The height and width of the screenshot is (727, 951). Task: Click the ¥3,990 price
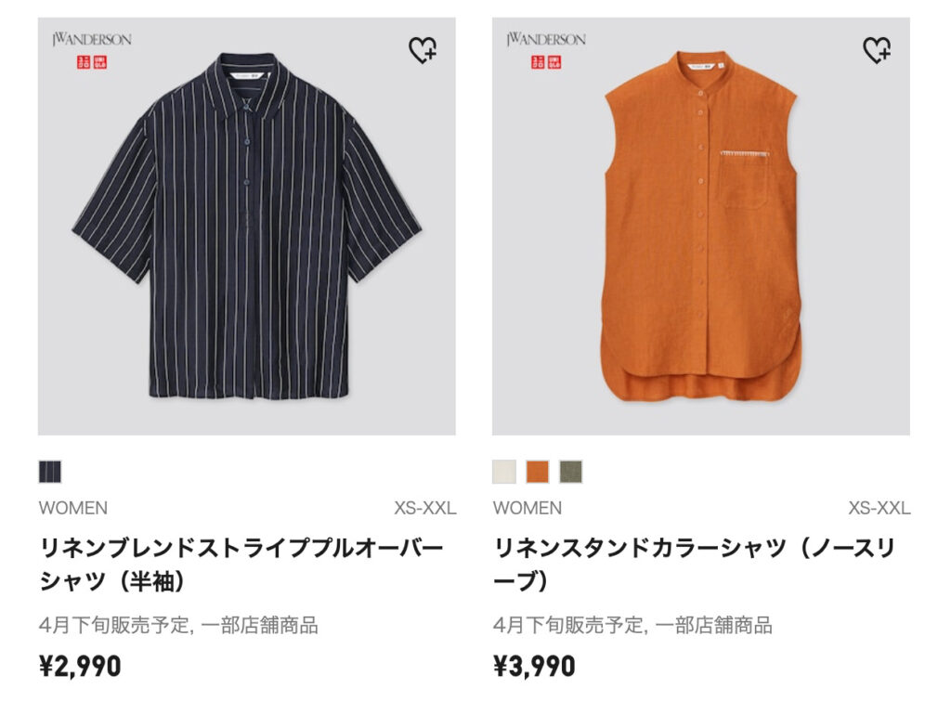pyautogui.click(x=534, y=666)
